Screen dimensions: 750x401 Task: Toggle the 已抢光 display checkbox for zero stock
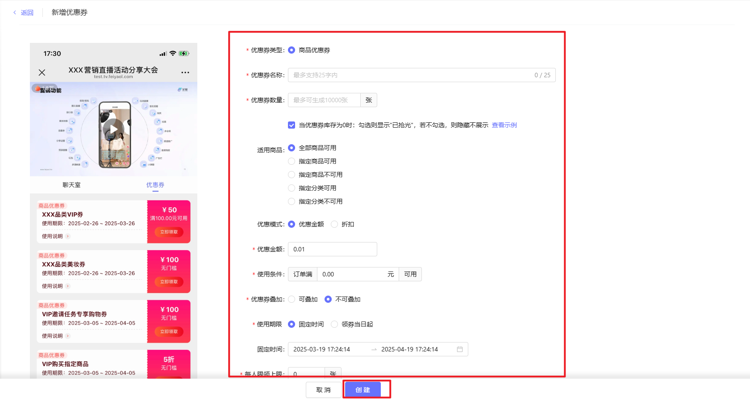[292, 125]
